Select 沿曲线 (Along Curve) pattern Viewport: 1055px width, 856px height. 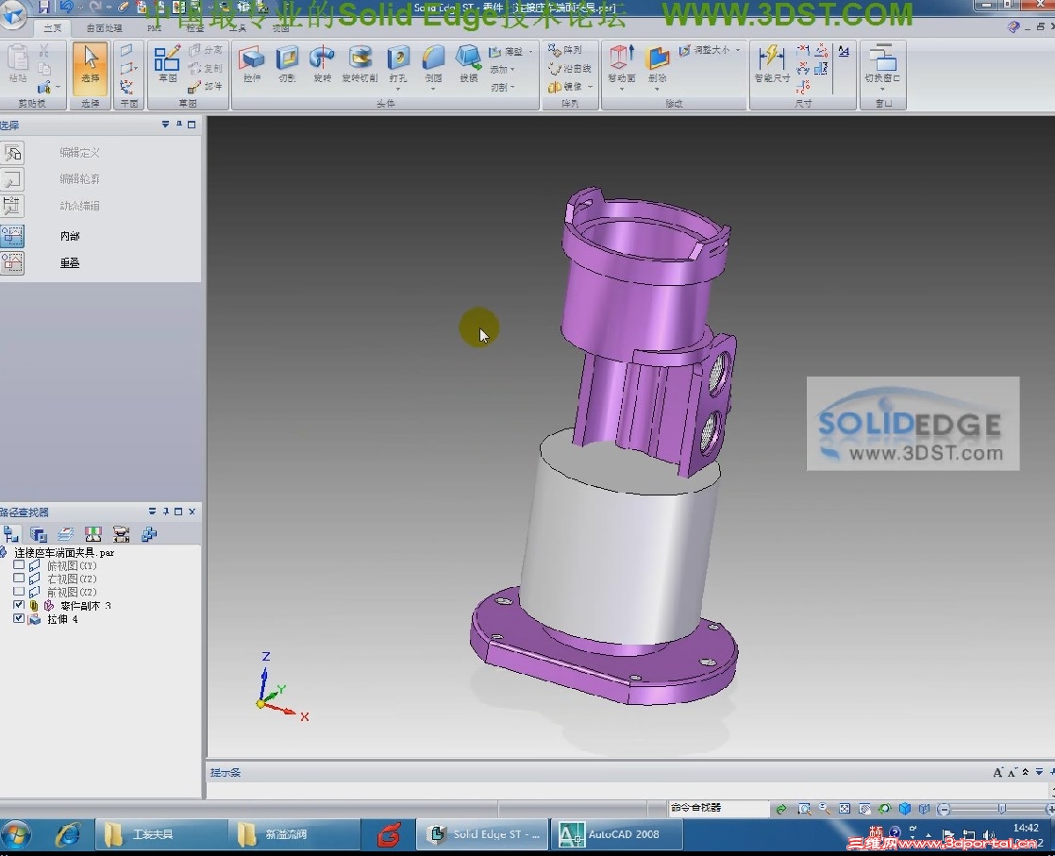(x=569, y=69)
